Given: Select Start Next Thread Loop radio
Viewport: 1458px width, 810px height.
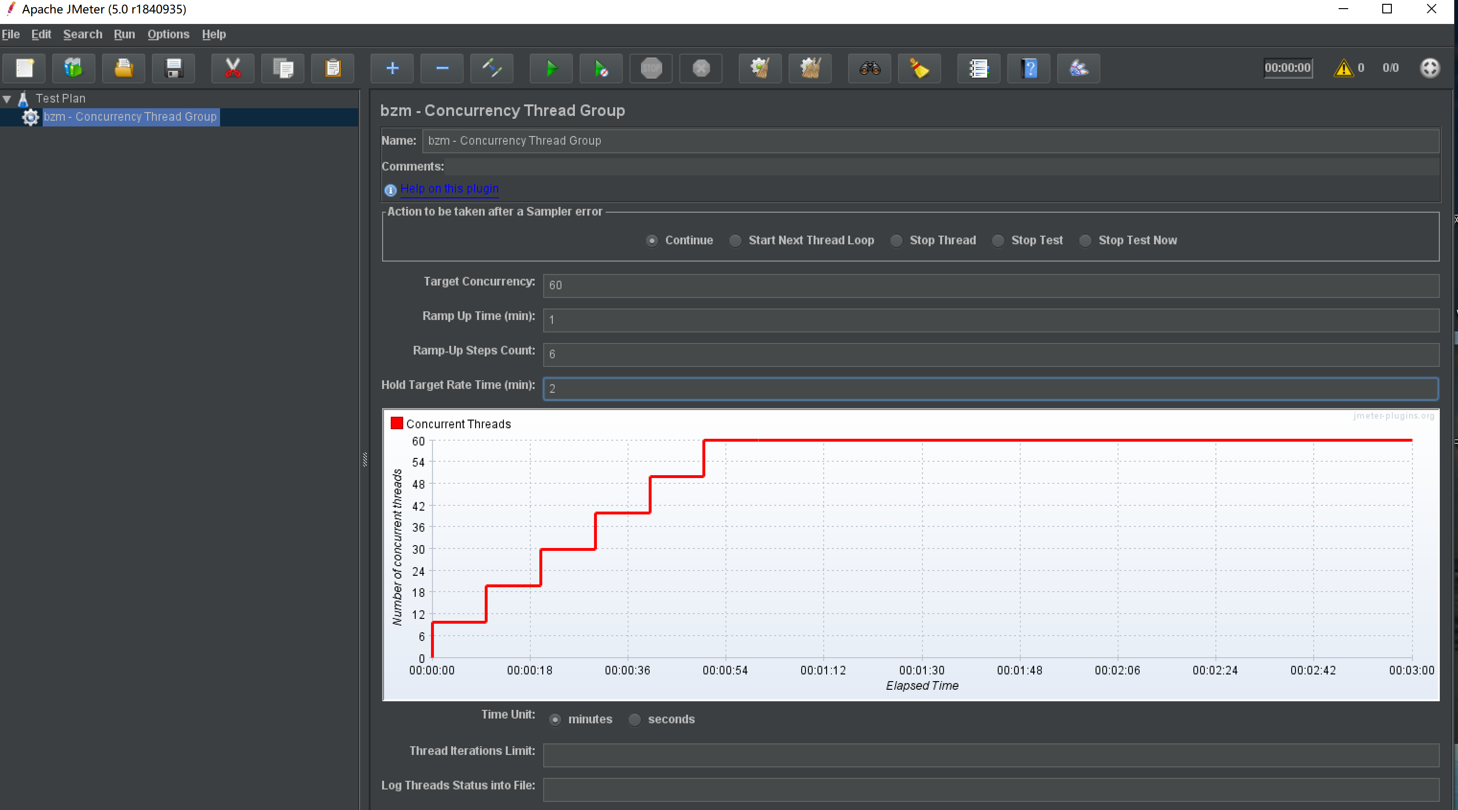Looking at the screenshot, I should [x=735, y=240].
